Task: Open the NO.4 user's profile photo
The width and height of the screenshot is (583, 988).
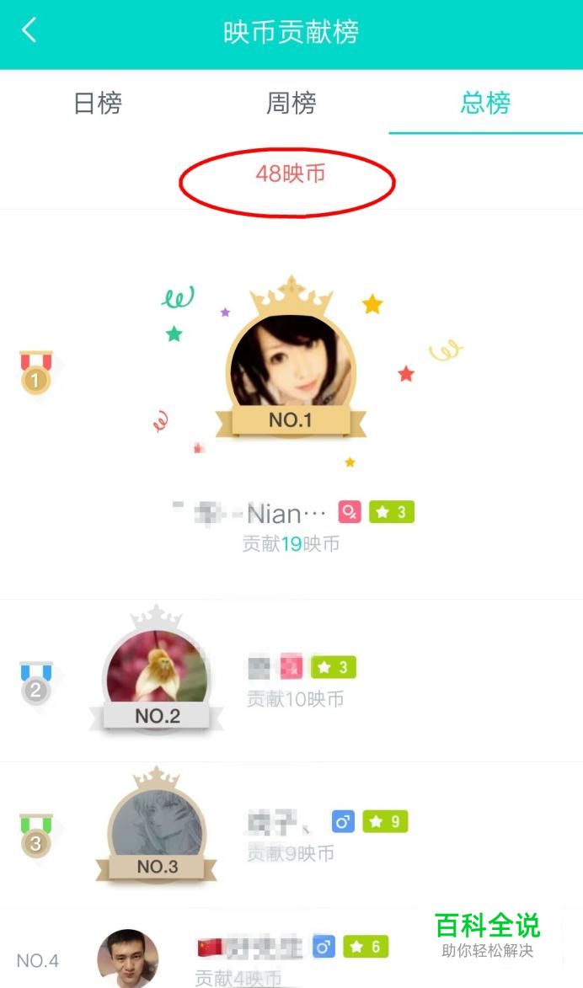Action: pyautogui.click(x=128, y=959)
